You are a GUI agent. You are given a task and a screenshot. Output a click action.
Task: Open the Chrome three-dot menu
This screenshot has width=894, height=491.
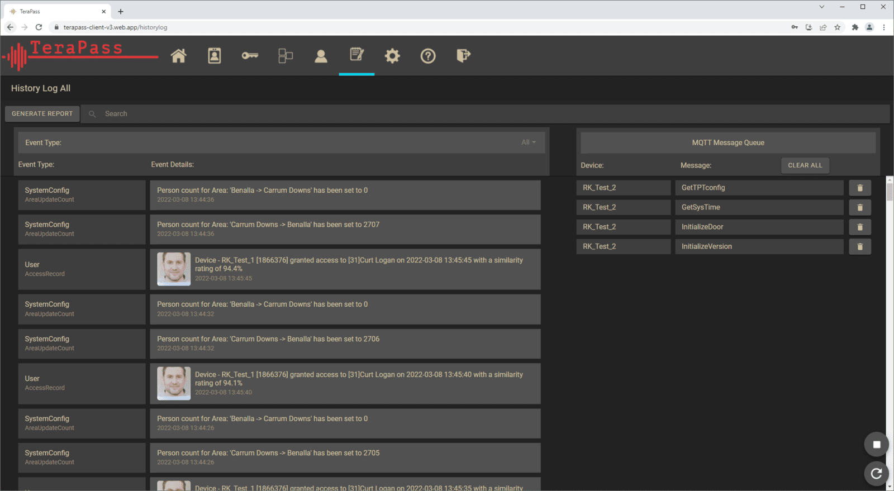(x=884, y=27)
